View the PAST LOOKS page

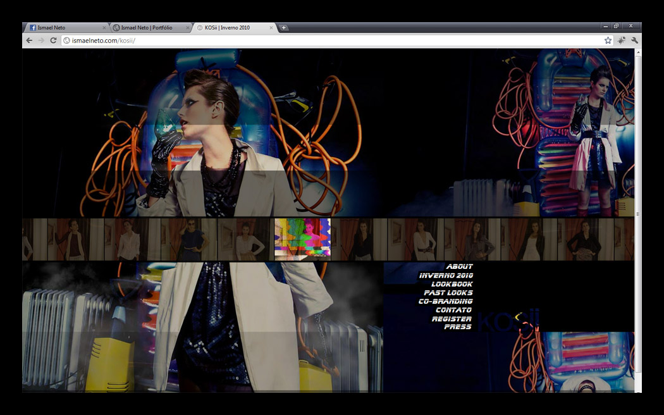coord(448,293)
